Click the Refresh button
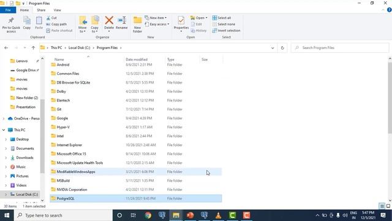 282,48
